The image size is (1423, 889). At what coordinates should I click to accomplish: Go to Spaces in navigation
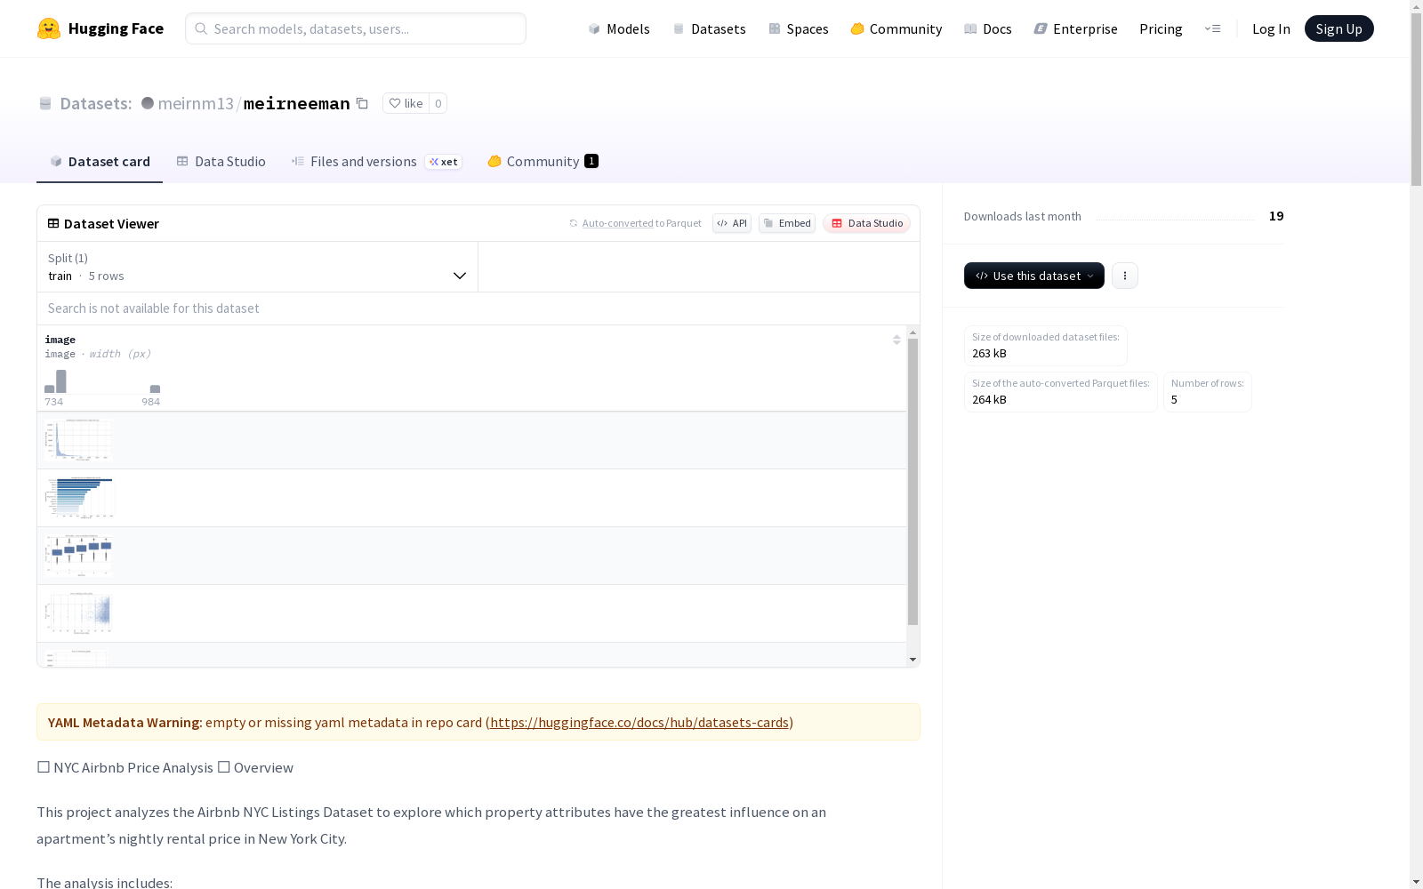799,28
